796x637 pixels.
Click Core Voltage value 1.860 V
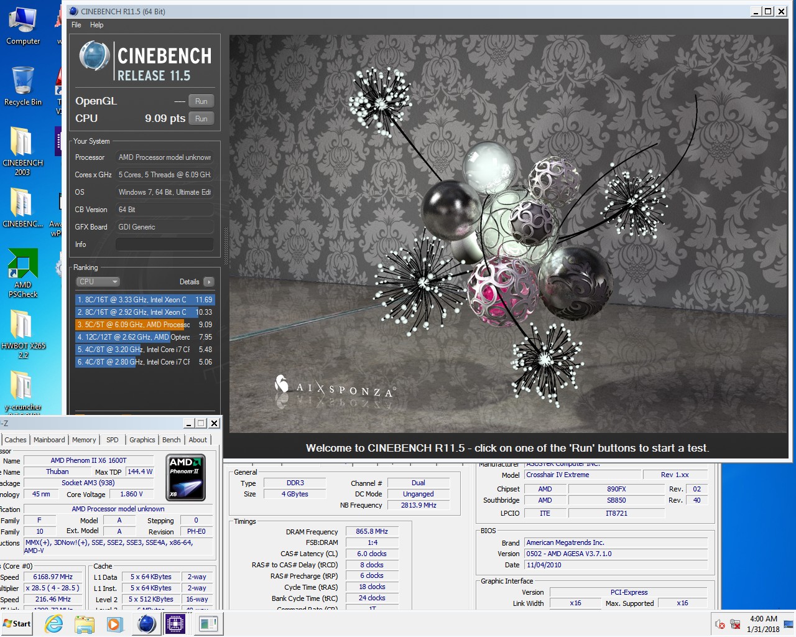131,495
